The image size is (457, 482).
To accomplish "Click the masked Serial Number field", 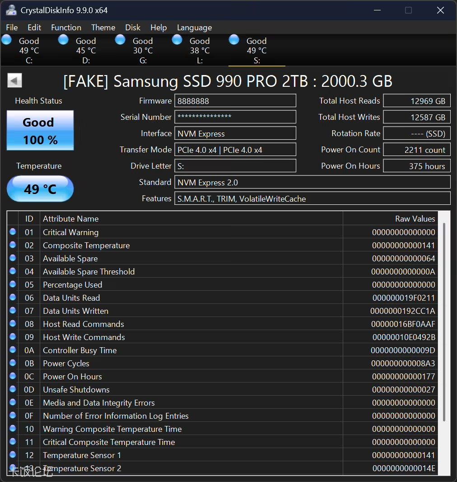I will (235, 117).
